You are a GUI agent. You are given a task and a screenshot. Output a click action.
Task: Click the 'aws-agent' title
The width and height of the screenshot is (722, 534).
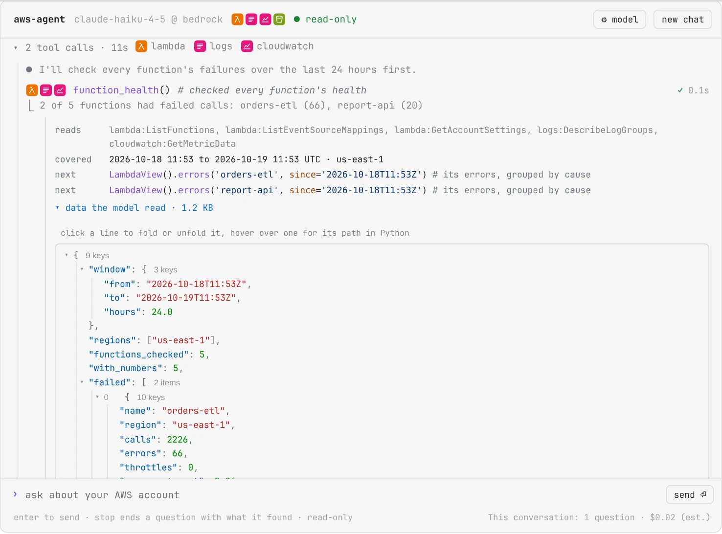click(39, 20)
